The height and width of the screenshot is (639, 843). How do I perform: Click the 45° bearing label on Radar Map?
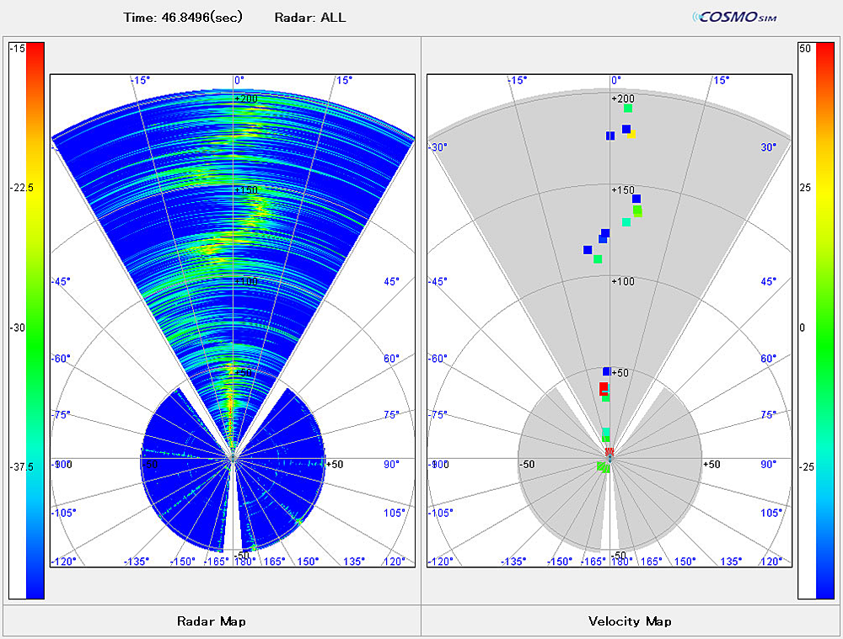(392, 281)
